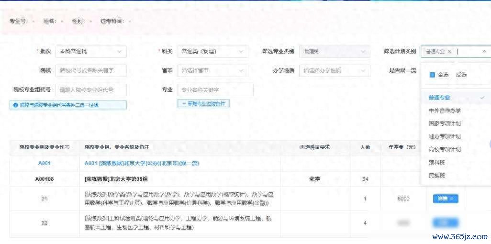The width and height of the screenshot is (491, 244).
Task: Open the 筛选专业类别 dropdown
Action: click(335, 52)
